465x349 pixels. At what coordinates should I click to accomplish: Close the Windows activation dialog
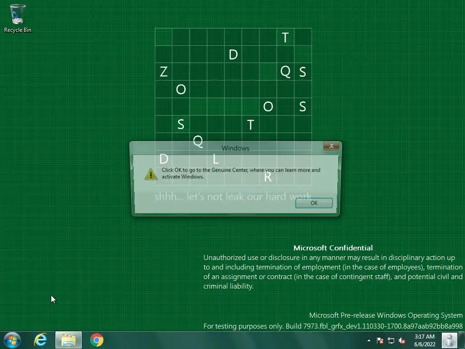tap(331, 146)
